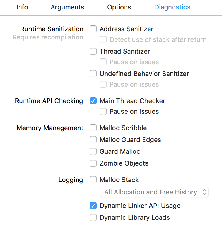Disable Dynamic Linker API Usage logging
This screenshot has height=228, width=222.
[x=93, y=206]
